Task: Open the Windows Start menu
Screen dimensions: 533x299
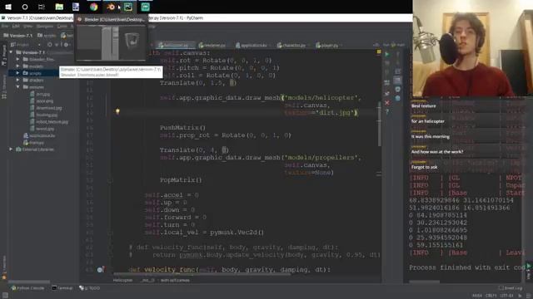Action: click(x=8, y=7)
